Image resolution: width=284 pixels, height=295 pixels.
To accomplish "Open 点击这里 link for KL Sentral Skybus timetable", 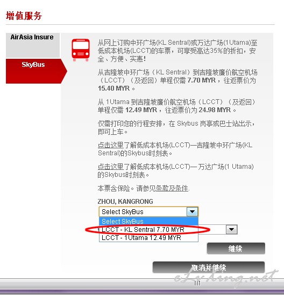I will [111, 145].
